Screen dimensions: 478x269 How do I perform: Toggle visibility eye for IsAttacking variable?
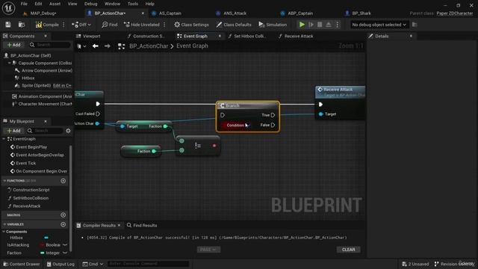(x=65, y=245)
